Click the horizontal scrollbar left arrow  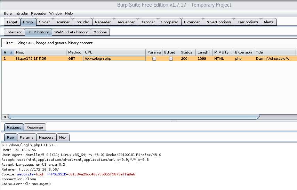tap(5, 117)
